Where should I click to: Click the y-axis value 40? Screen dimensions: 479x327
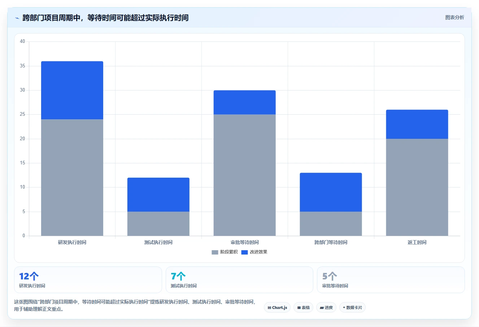click(x=22, y=41)
